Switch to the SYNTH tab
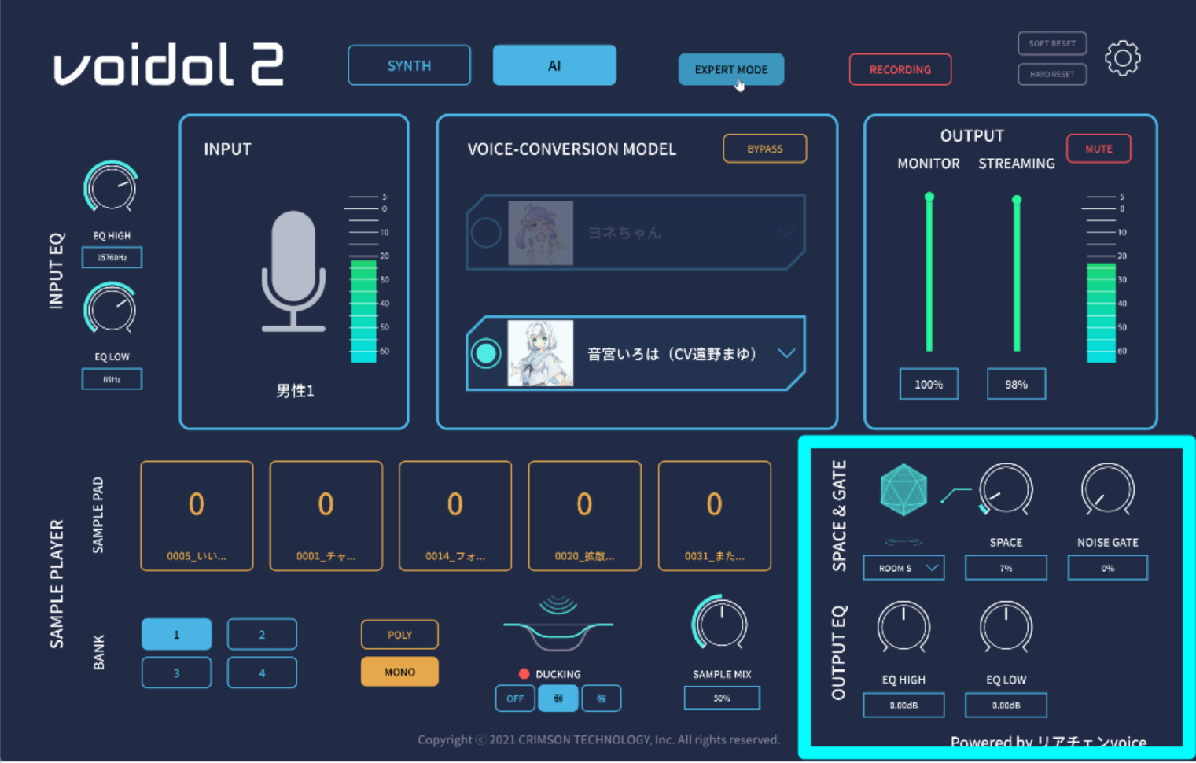Image resolution: width=1196 pixels, height=763 pixels. [x=409, y=65]
